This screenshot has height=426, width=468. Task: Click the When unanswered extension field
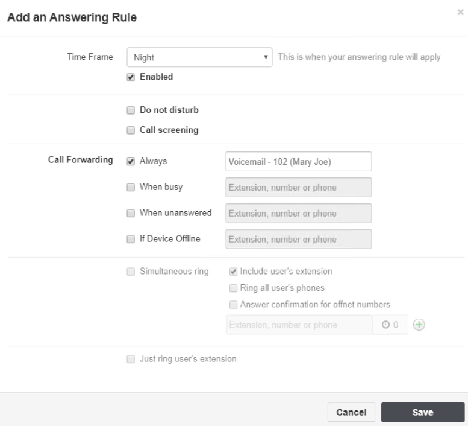coord(299,213)
